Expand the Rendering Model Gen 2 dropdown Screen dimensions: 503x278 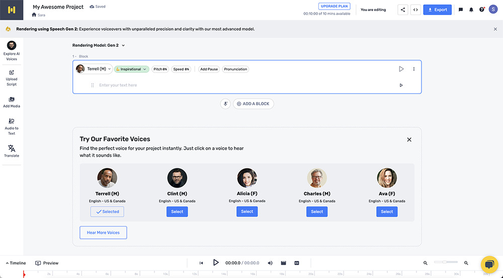(99, 45)
